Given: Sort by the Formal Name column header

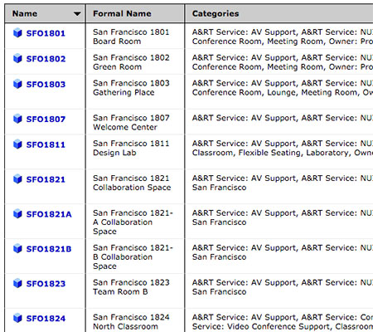Looking at the screenshot, I should (122, 13).
